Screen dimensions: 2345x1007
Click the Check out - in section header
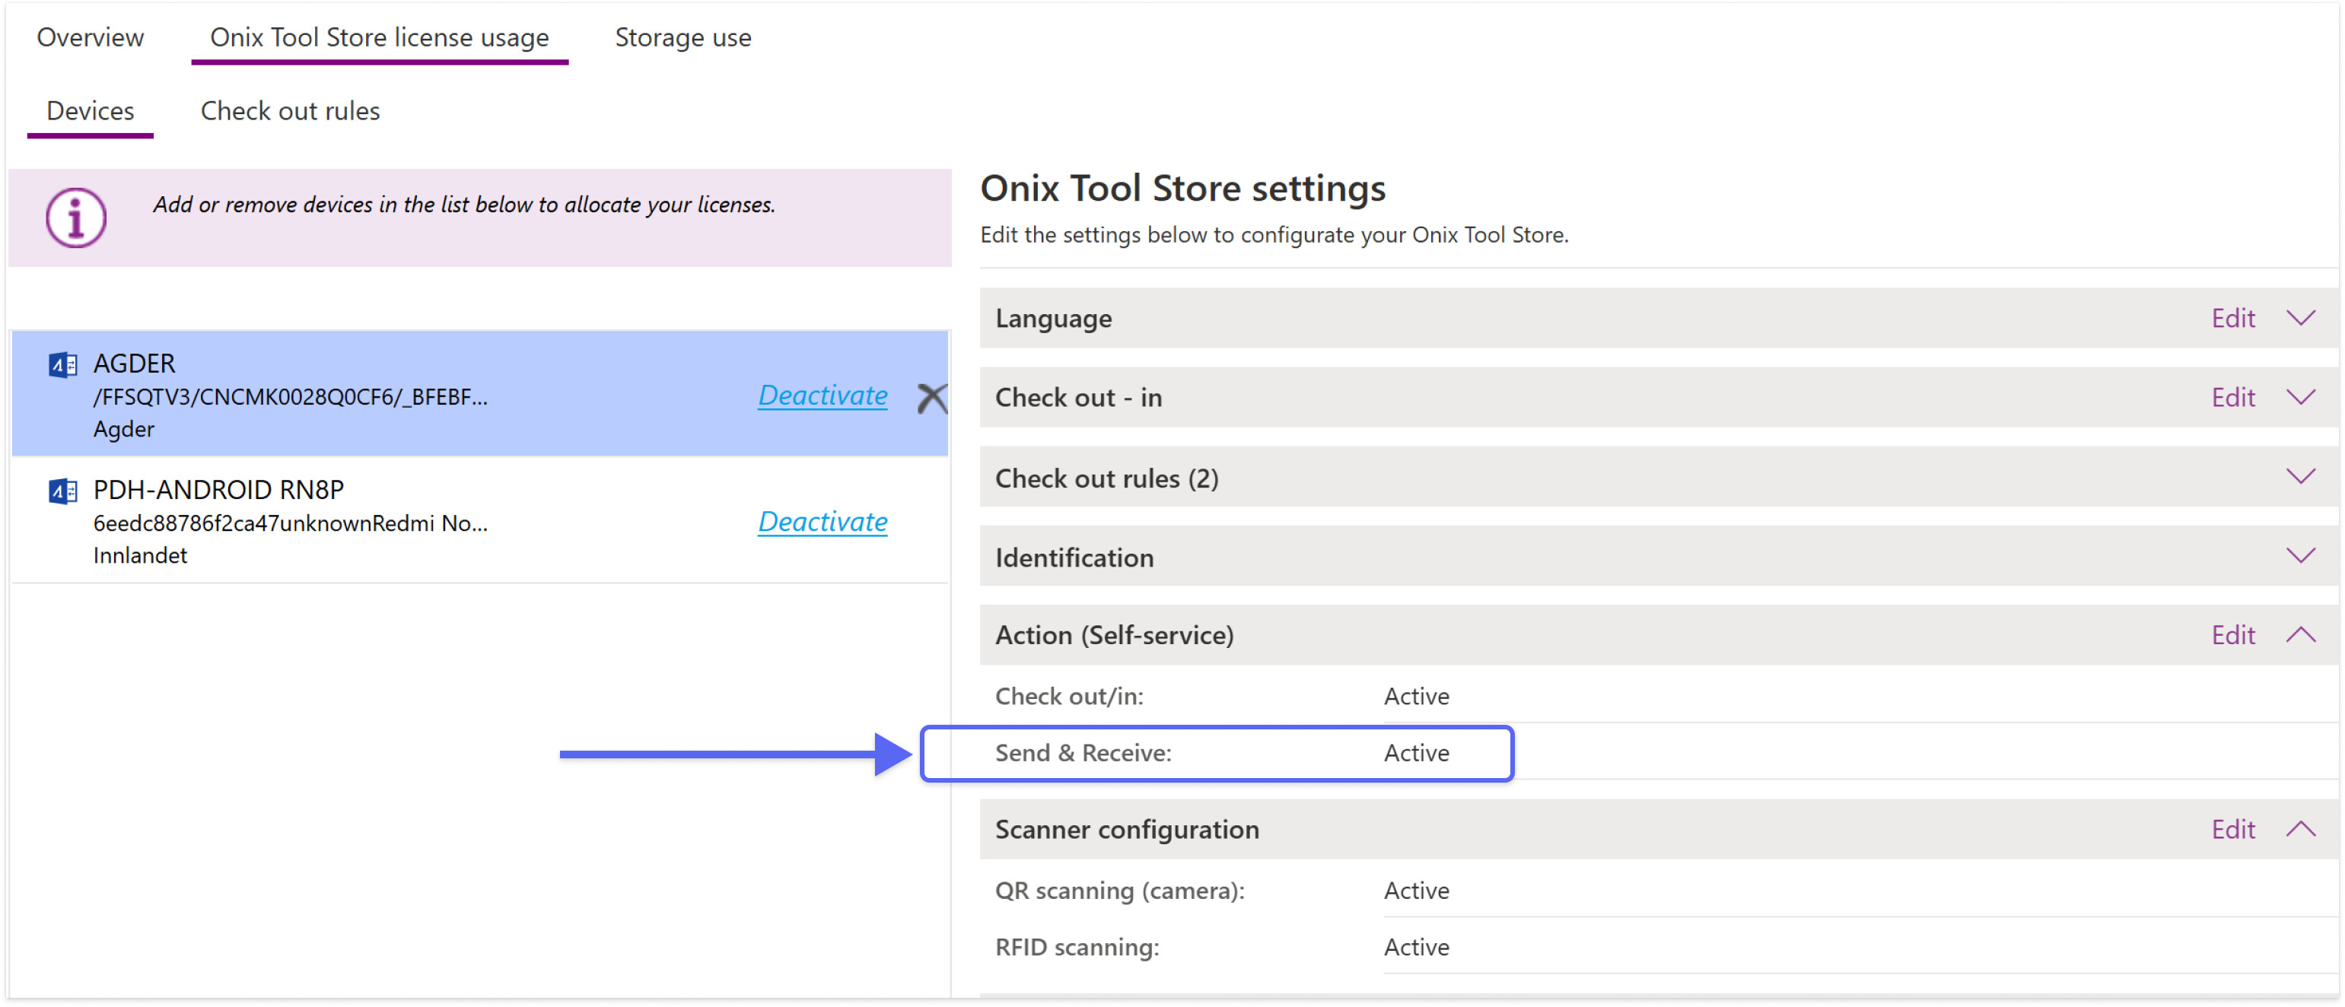[x=1659, y=398]
